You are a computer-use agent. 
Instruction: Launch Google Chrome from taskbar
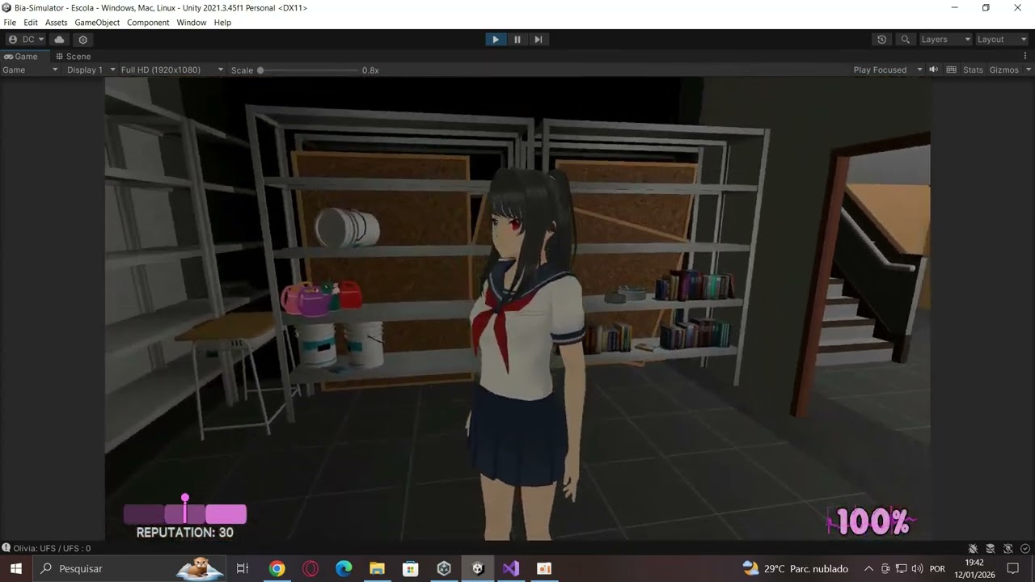click(277, 568)
